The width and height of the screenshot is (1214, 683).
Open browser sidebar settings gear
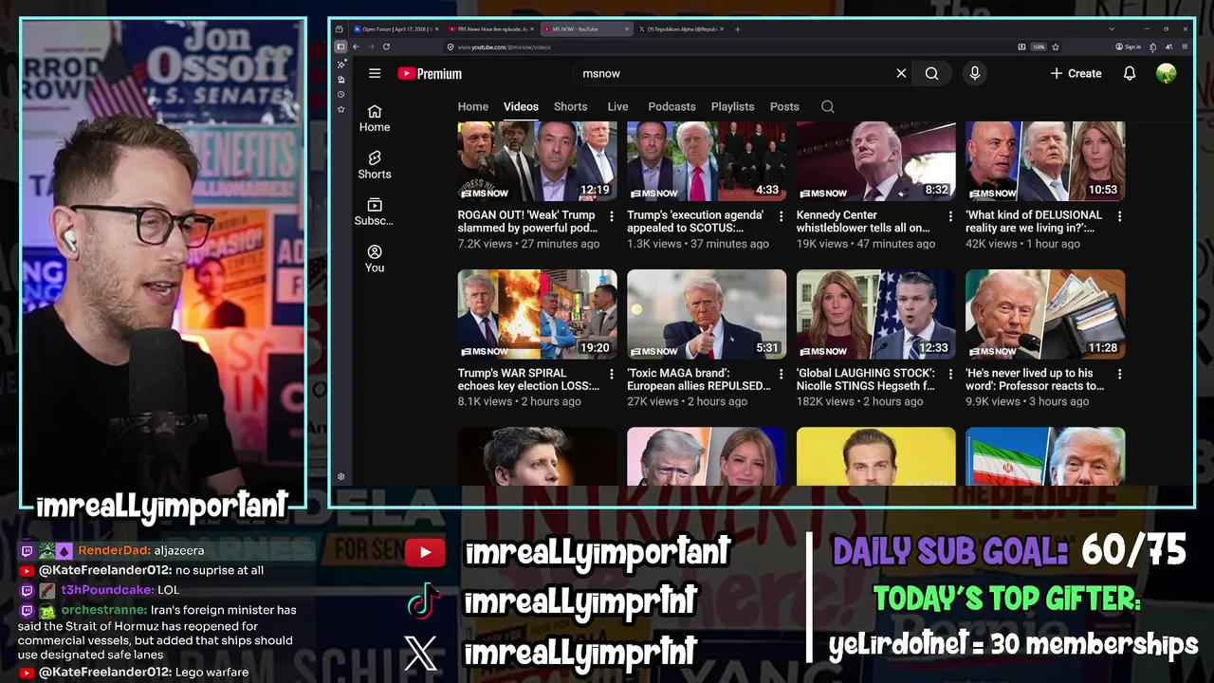pyautogui.click(x=341, y=477)
